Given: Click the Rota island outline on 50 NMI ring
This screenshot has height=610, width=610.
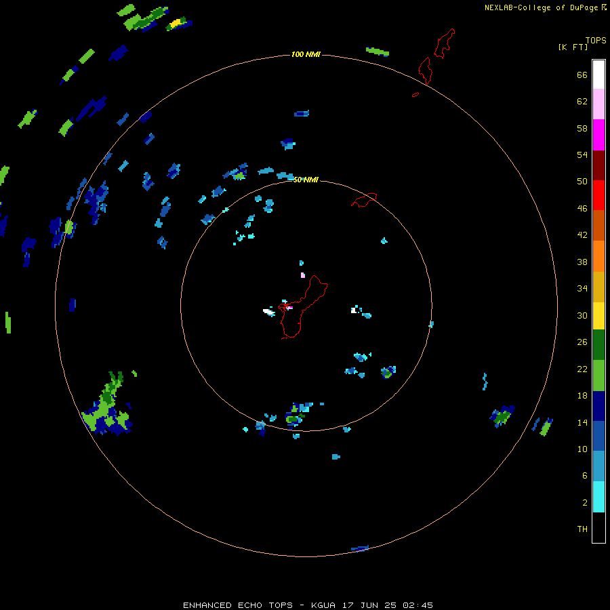Looking at the screenshot, I should [364, 200].
